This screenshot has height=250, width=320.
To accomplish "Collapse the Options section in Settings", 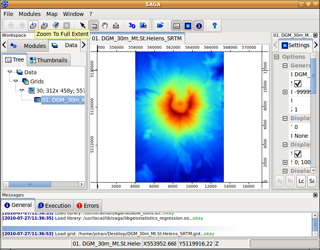I will point(277,57).
